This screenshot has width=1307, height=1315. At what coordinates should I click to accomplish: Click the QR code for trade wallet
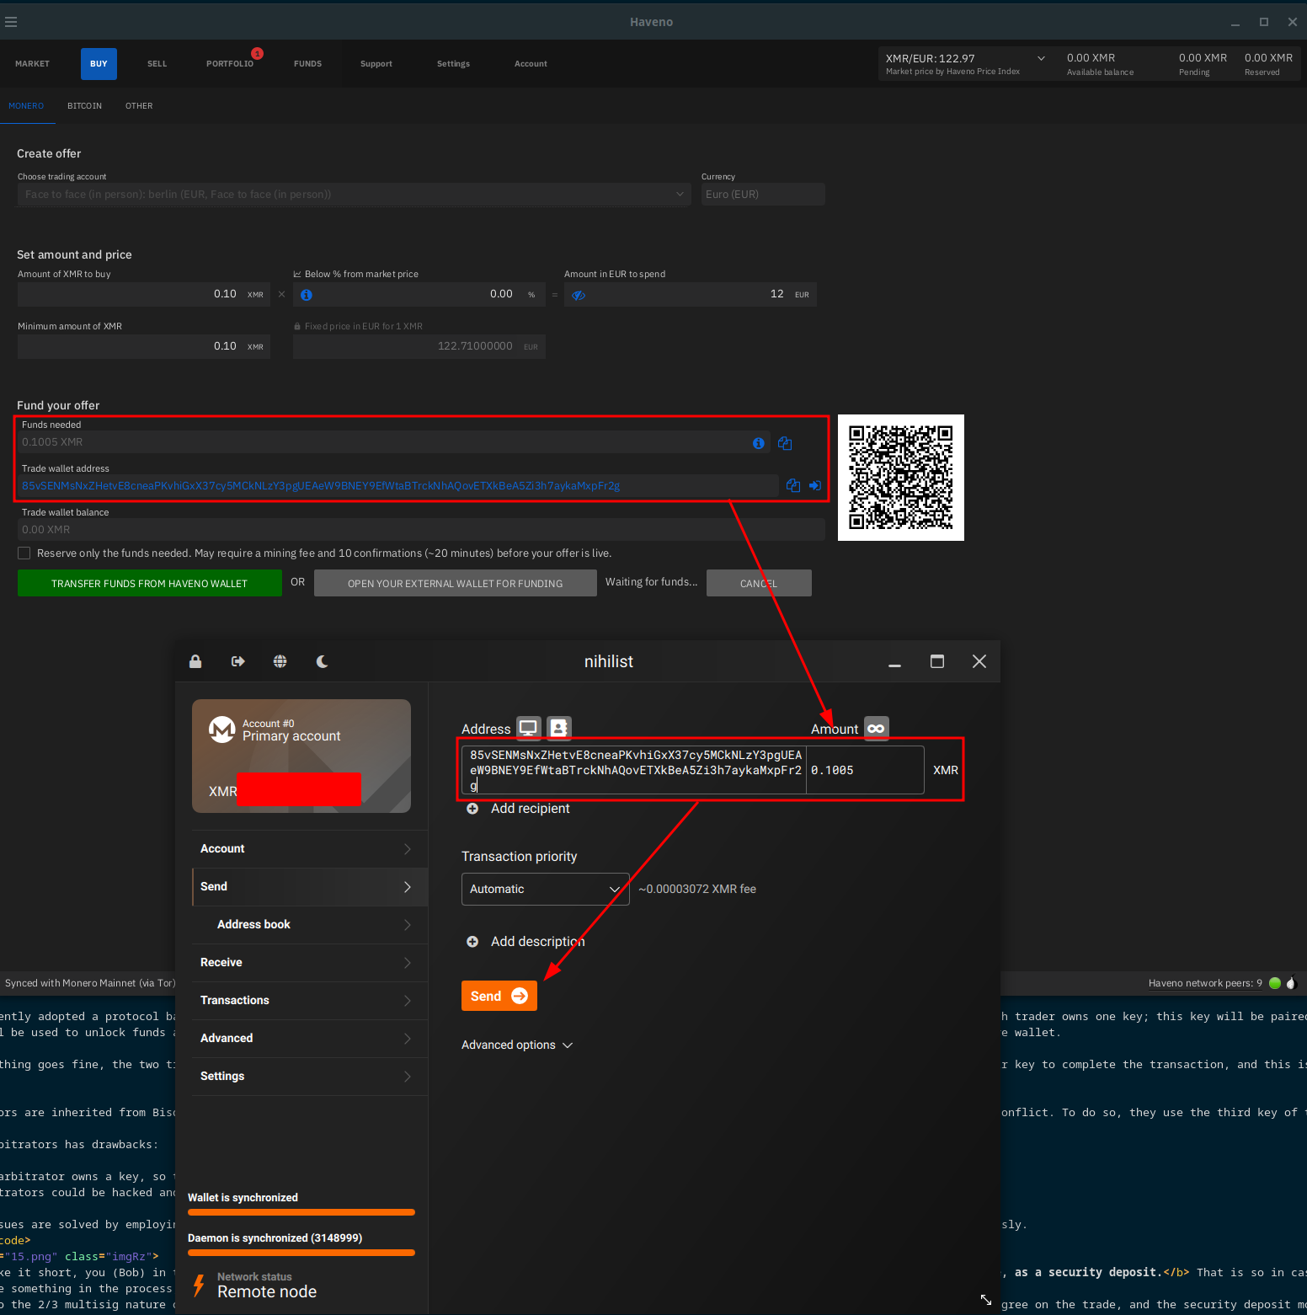pos(901,478)
